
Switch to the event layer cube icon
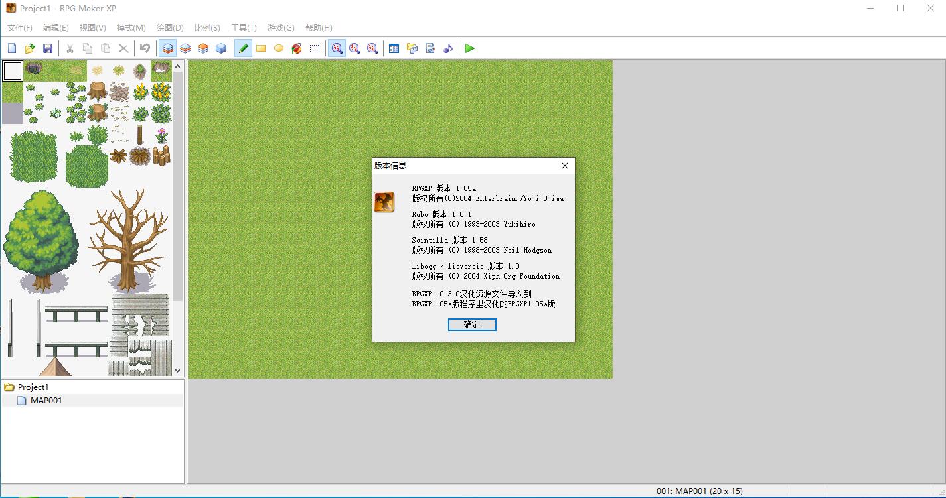(x=222, y=48)
